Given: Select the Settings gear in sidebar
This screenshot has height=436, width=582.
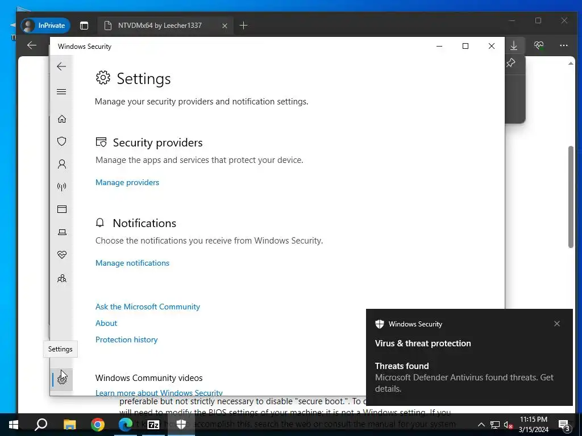Looking at the screenshot, I should 61,379.
